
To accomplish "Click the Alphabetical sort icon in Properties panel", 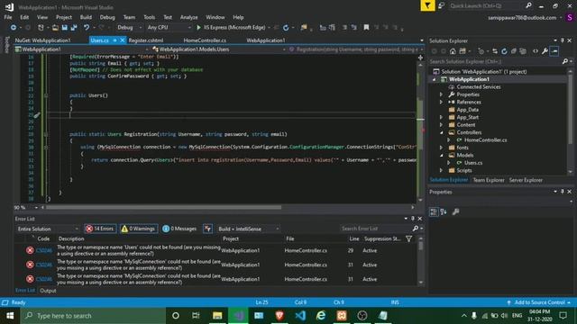I will coord(444,211).
